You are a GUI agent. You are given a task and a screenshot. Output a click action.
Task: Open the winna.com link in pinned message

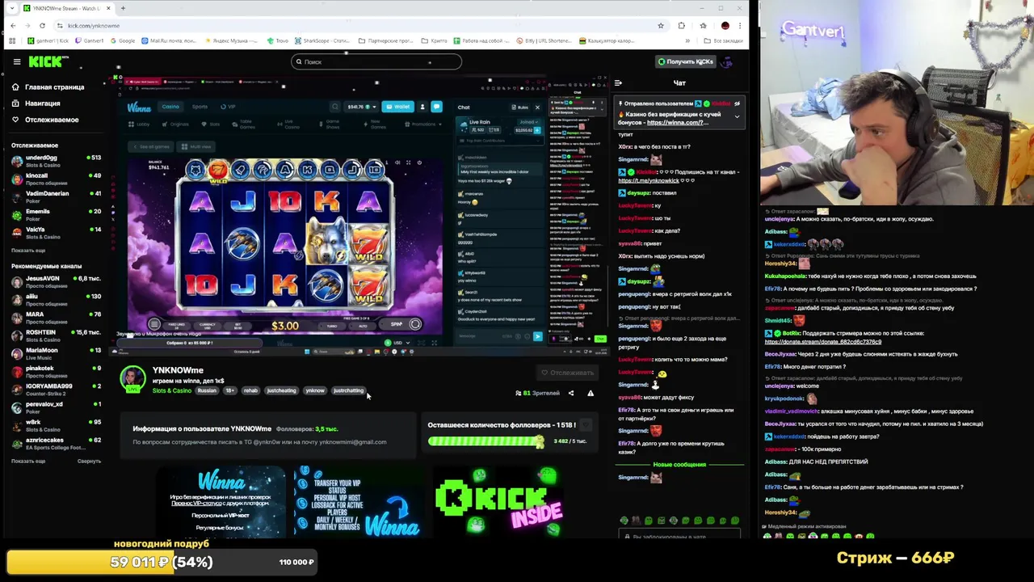click(x=677, y=122)
